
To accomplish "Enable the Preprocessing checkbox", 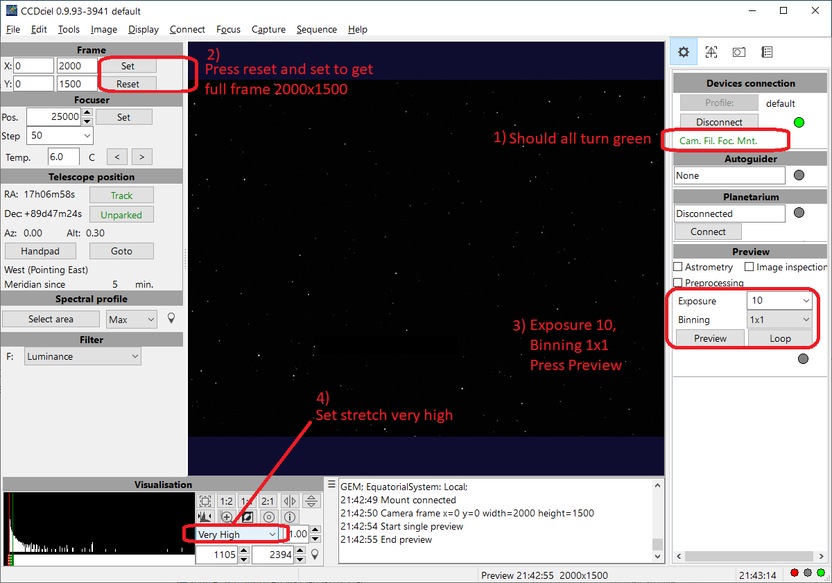I will click(679, 283).
